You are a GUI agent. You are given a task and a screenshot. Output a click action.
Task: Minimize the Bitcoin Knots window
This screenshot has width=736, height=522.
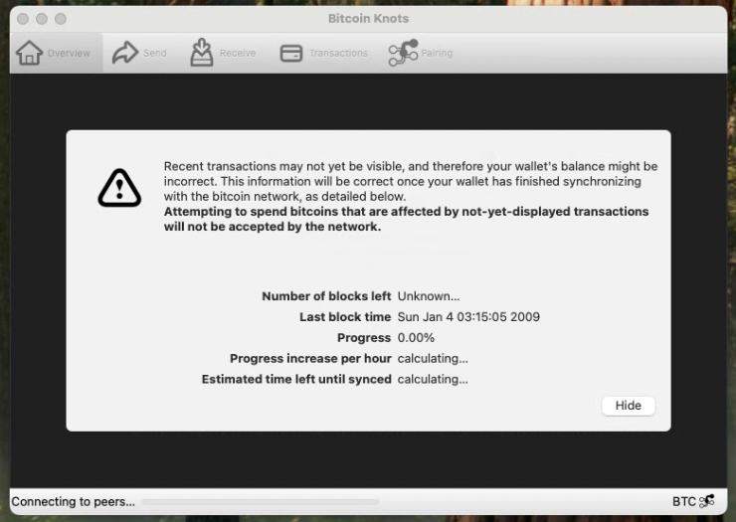42,19
